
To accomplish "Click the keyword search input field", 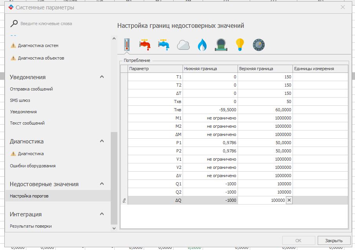I will [x=63, y=24].
